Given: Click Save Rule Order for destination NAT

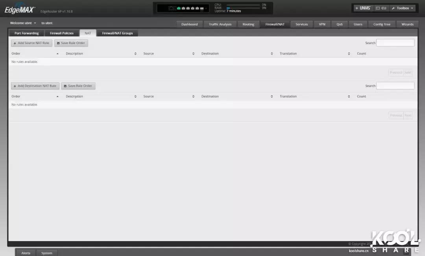Looking at the screenshot, I should click(x=78, y=86).
